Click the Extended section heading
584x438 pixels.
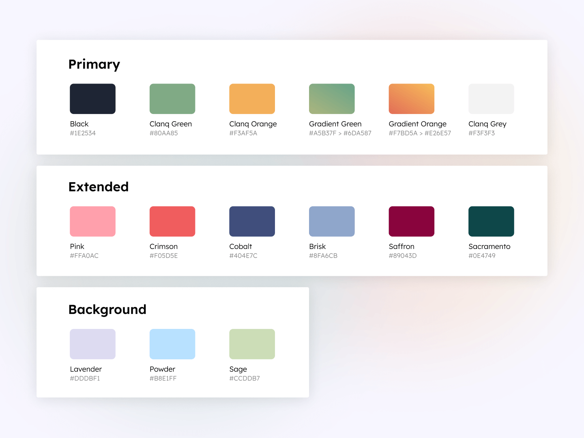click(x=99, y=187)
